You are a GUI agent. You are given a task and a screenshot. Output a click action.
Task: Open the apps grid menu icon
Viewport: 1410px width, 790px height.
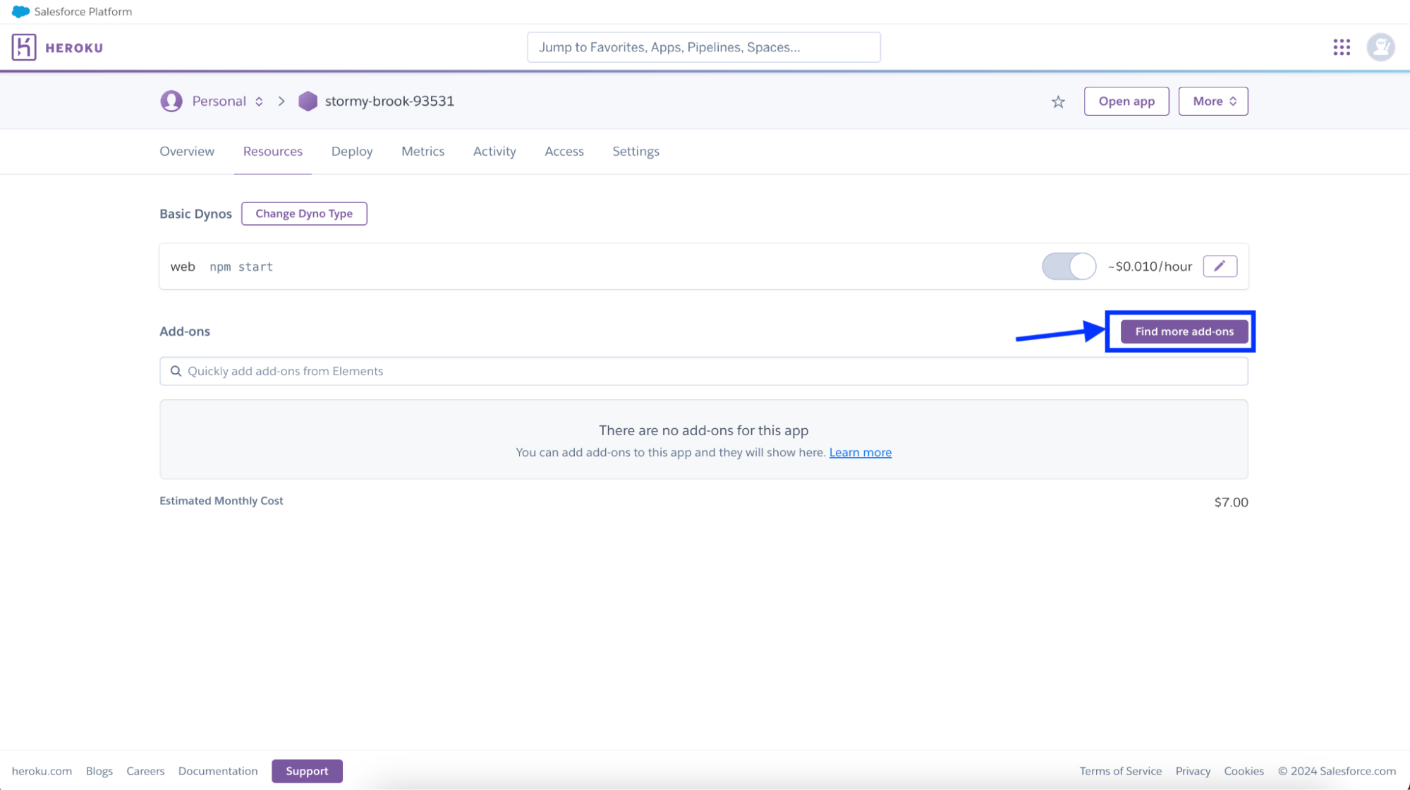point(1342,47)
